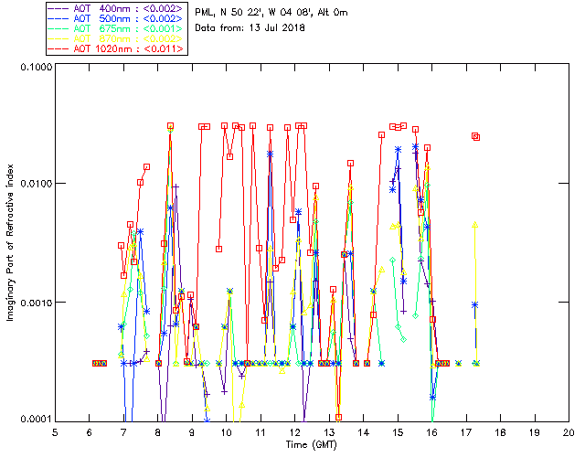This screenshot has height=468, width=585.
Task: Click the 0.0001 y-axis tick label
Action: 34,419
